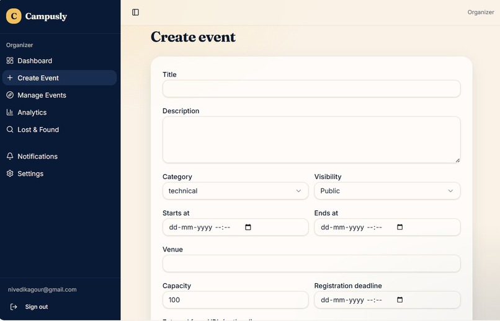Screen dimensions: 500x321
Task: Click the gear icon for Settings
Action: pyautogui.click(x=10, y=174)
